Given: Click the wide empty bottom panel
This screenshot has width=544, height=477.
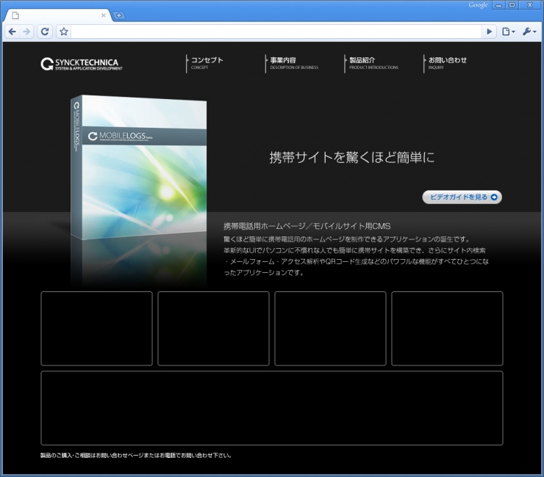Looking at the screenshot, I should (x=272, y=408).
